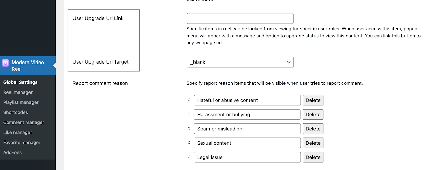Image resolution: width=434 pixels, height=170 pixels.
Task: Click reorder arrow next to Harassment or bullying
Action: (x=189, y=114)
